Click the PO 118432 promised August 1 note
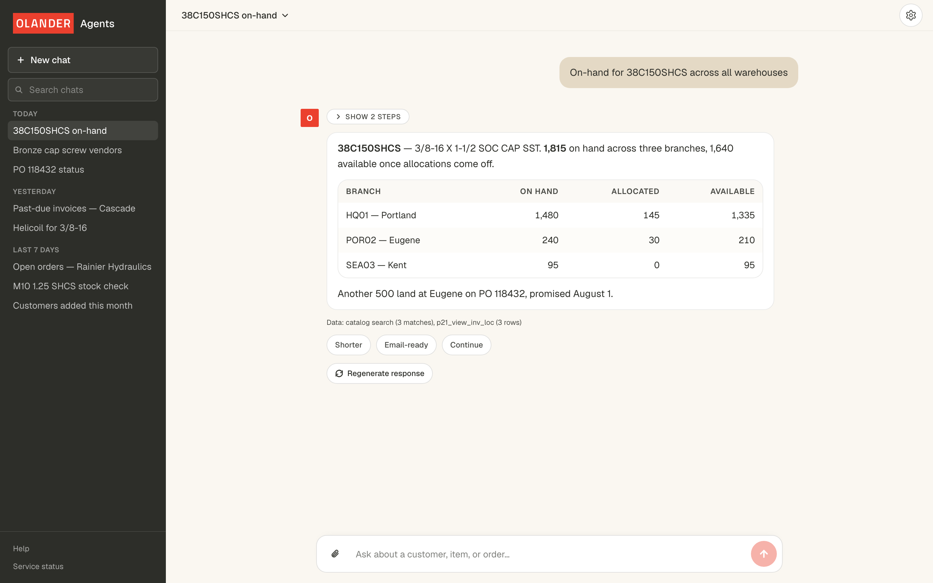933x583 pixels. click(475, 294)
